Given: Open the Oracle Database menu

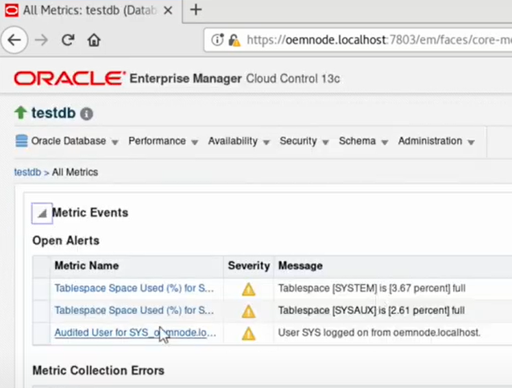Looking at the screenshot, I should (69, 141).
